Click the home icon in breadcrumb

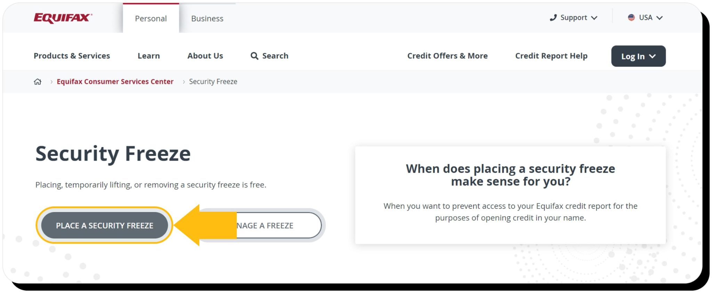pyautogui.click(x=38, y=82)
